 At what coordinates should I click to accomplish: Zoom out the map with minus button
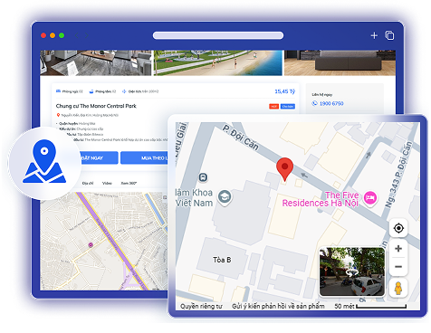398,267
